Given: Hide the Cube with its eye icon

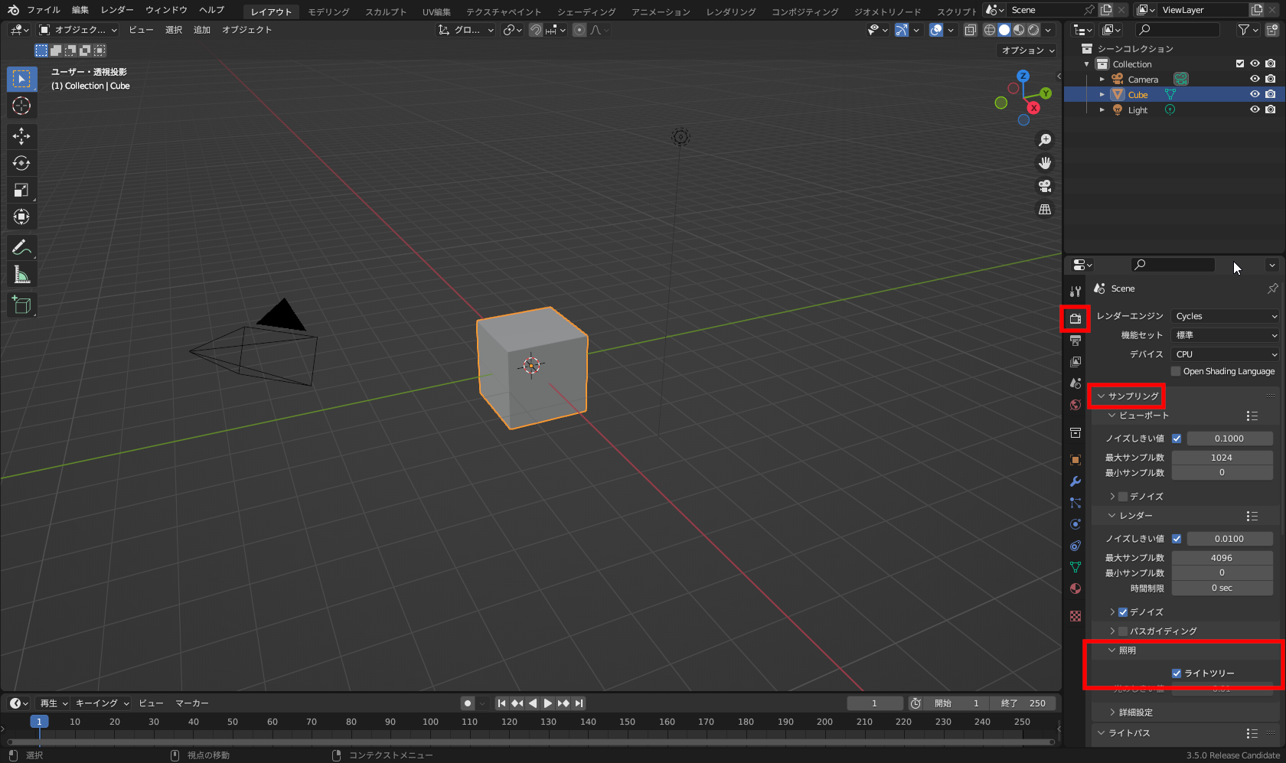Looking at the screenshot, I should [1255, 94].
